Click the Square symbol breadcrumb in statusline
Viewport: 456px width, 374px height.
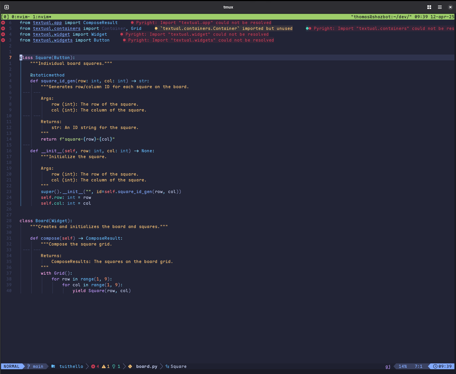178,366
